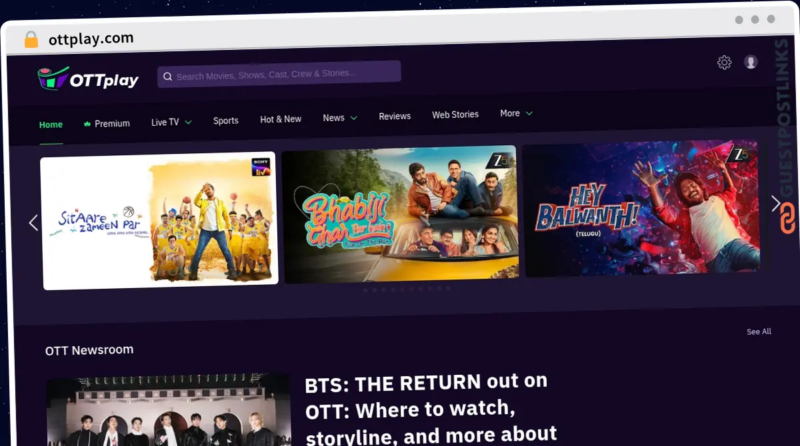Image resolution: width=800 pixels, height=446 pixels.
Task: Click the OTTplay logo
Action: [x=87, y=79]
